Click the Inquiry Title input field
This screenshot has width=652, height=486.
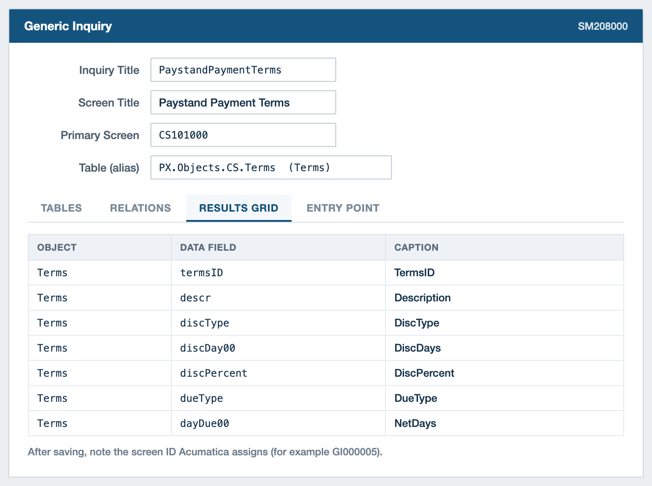coord(243,70)
